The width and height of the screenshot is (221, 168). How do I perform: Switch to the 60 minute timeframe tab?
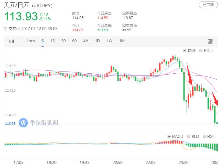(x=74, y=41)
